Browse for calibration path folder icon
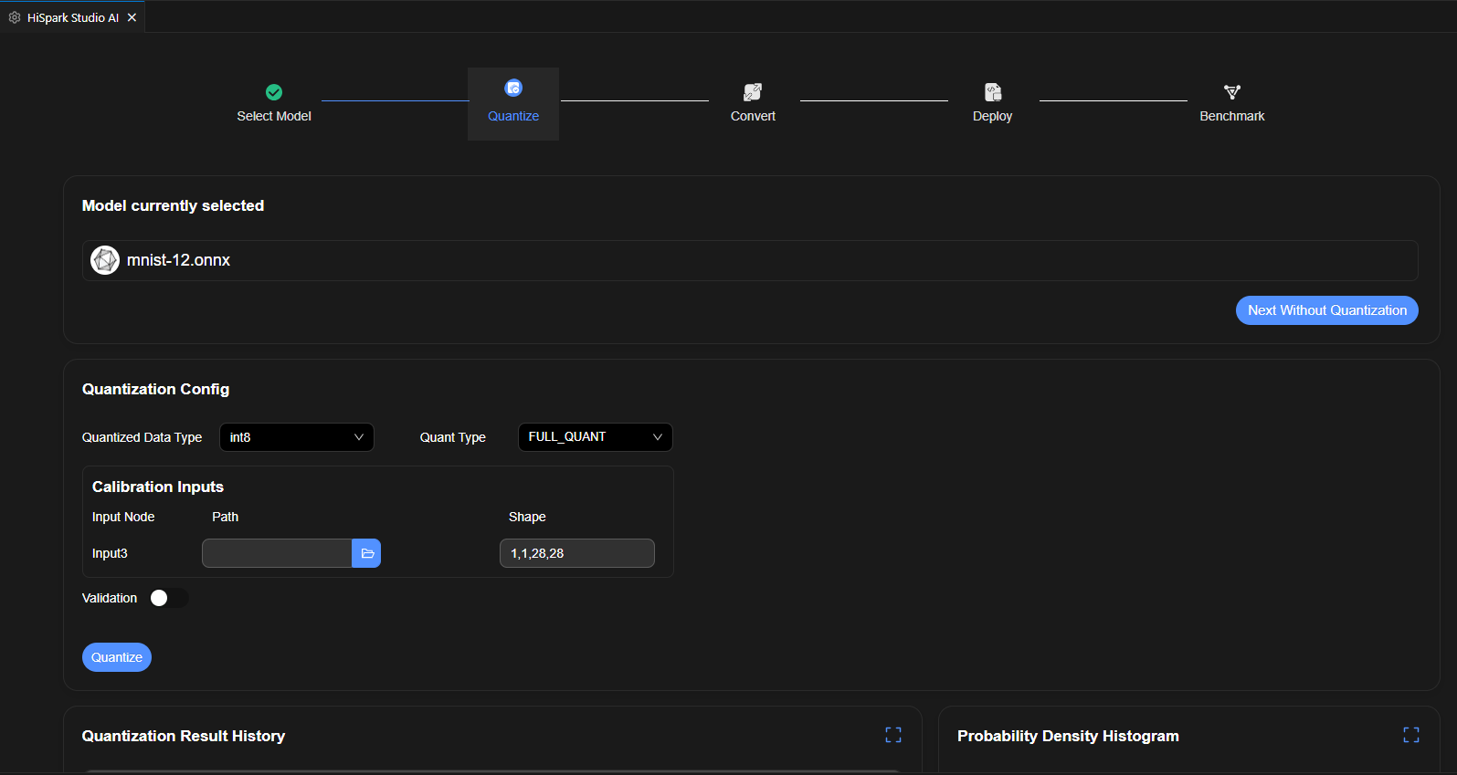The width and height of the screenshot is (1457, 775). [x=367, y=553]
